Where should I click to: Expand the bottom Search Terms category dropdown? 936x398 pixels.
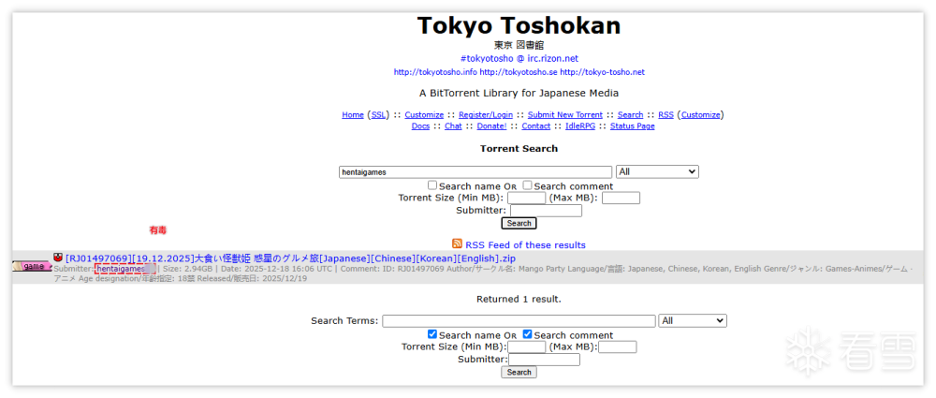(x=692, y=320)
